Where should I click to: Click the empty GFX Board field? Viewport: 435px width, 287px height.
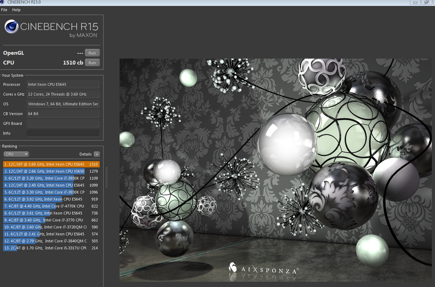point(63,123)
